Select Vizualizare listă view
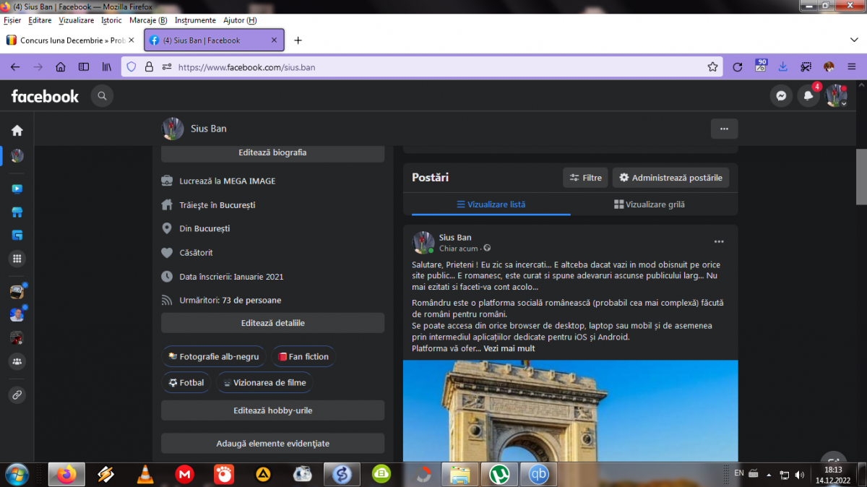 tap(491, 204)
